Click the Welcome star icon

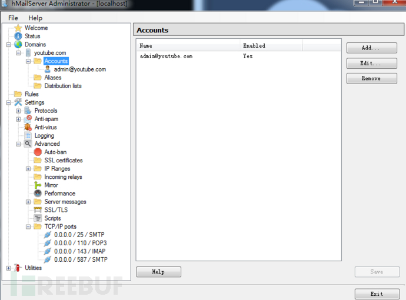click(18, 28)
